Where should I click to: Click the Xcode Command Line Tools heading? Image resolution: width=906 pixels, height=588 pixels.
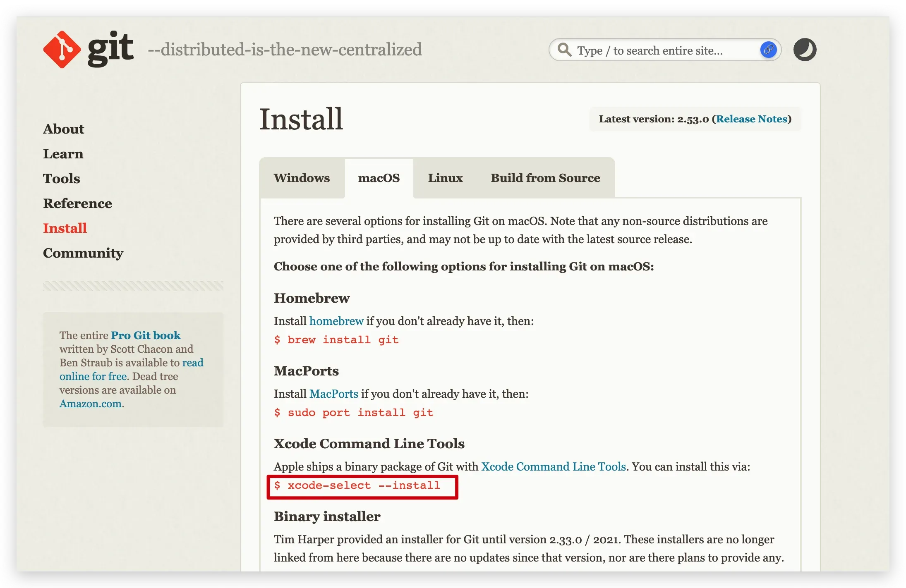tap(369, 444)
